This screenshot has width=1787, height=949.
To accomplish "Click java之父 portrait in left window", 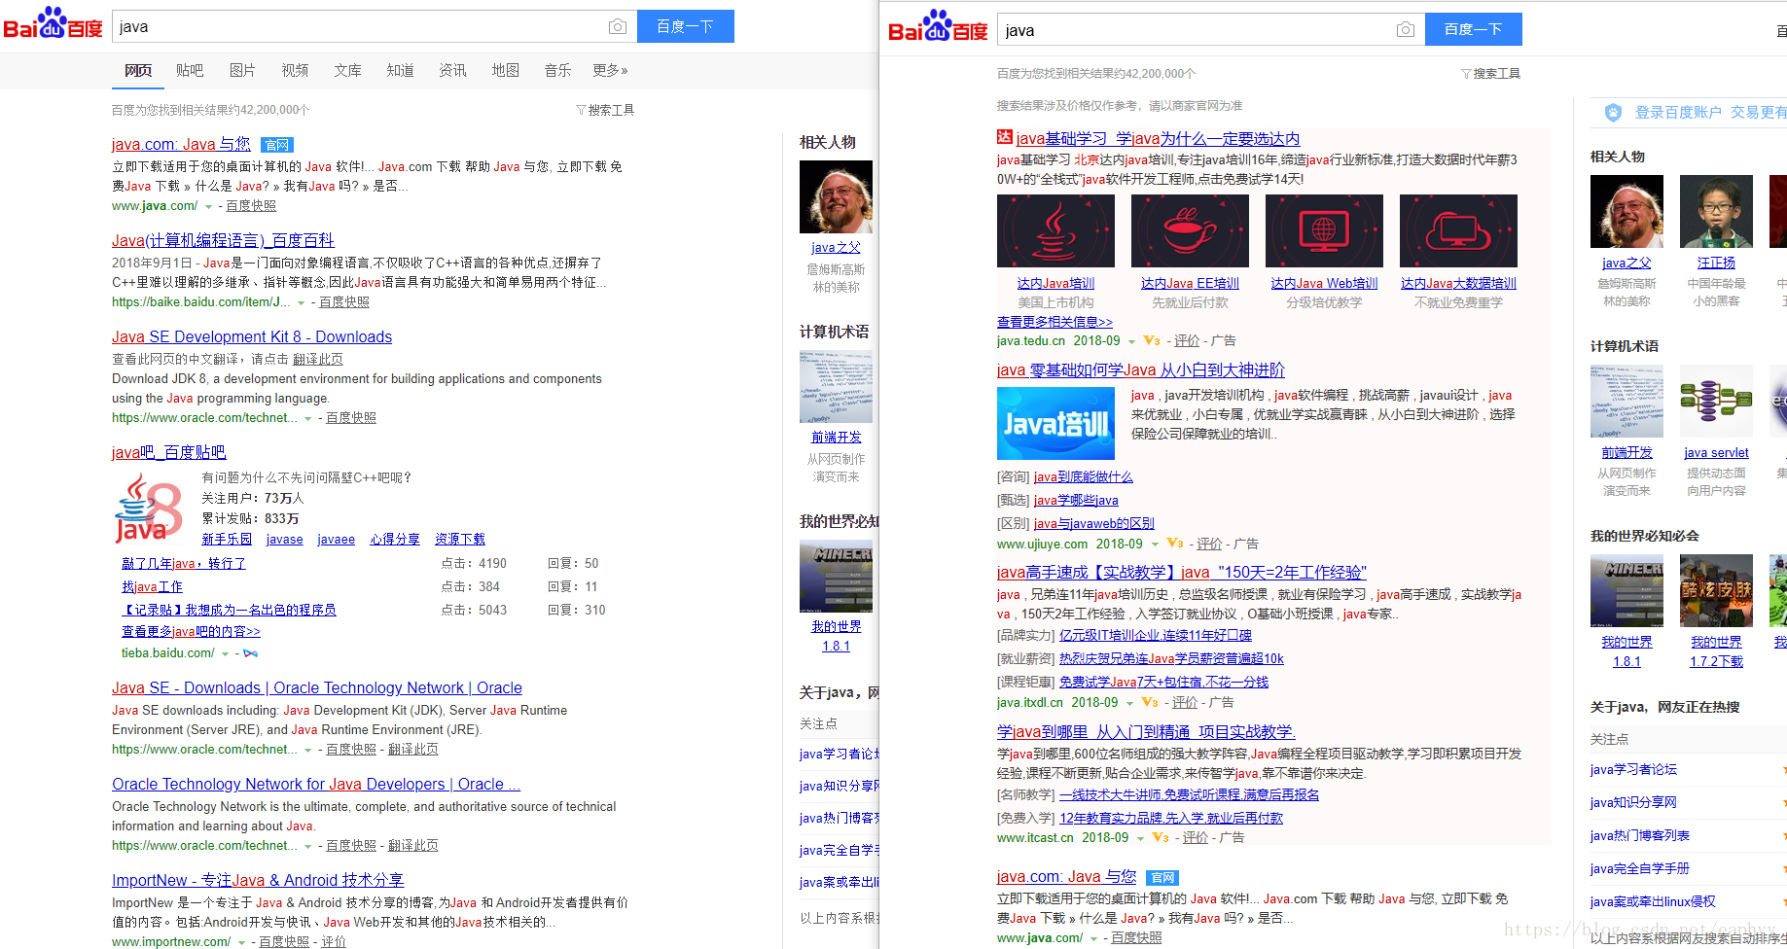I will 836,197.
